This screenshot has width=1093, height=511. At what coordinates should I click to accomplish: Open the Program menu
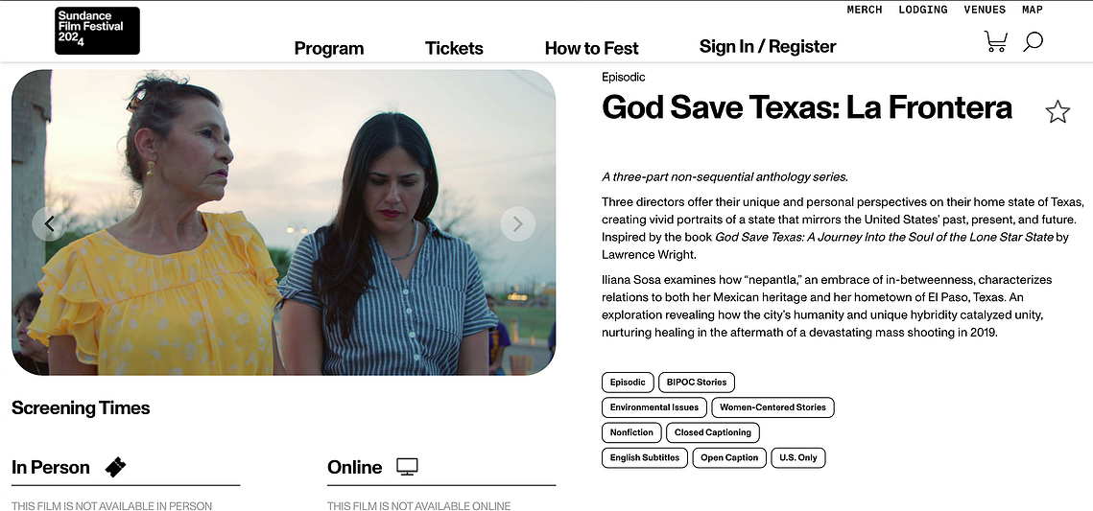pyautogui.click(x=329, y=48)
